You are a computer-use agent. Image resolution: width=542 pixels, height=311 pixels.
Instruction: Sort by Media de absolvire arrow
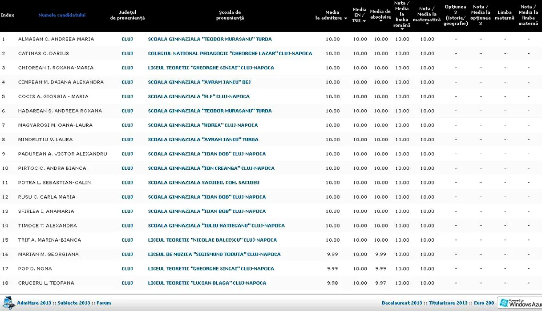coord(380,21)
